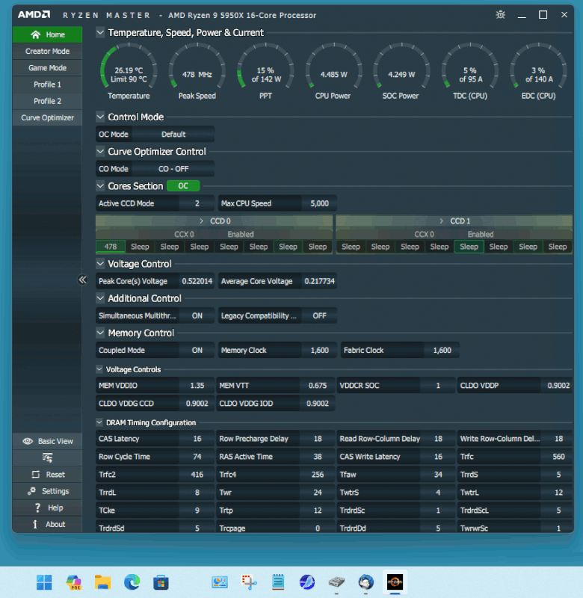Select the Profile 2 tab
Image resolution: width=583 pixels, height=598 pixels.
click(x=47, y=101)
